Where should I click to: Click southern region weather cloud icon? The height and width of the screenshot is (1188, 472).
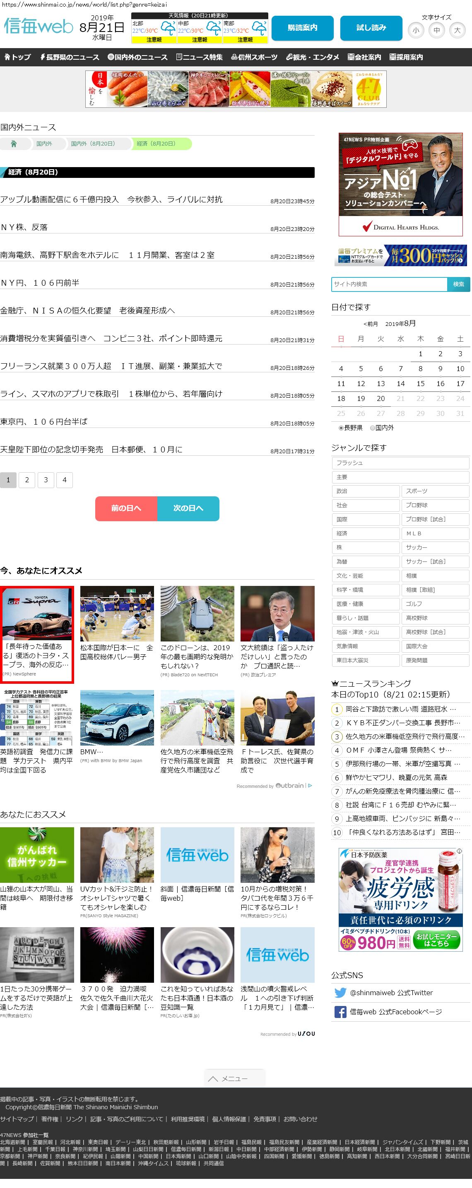259,28
